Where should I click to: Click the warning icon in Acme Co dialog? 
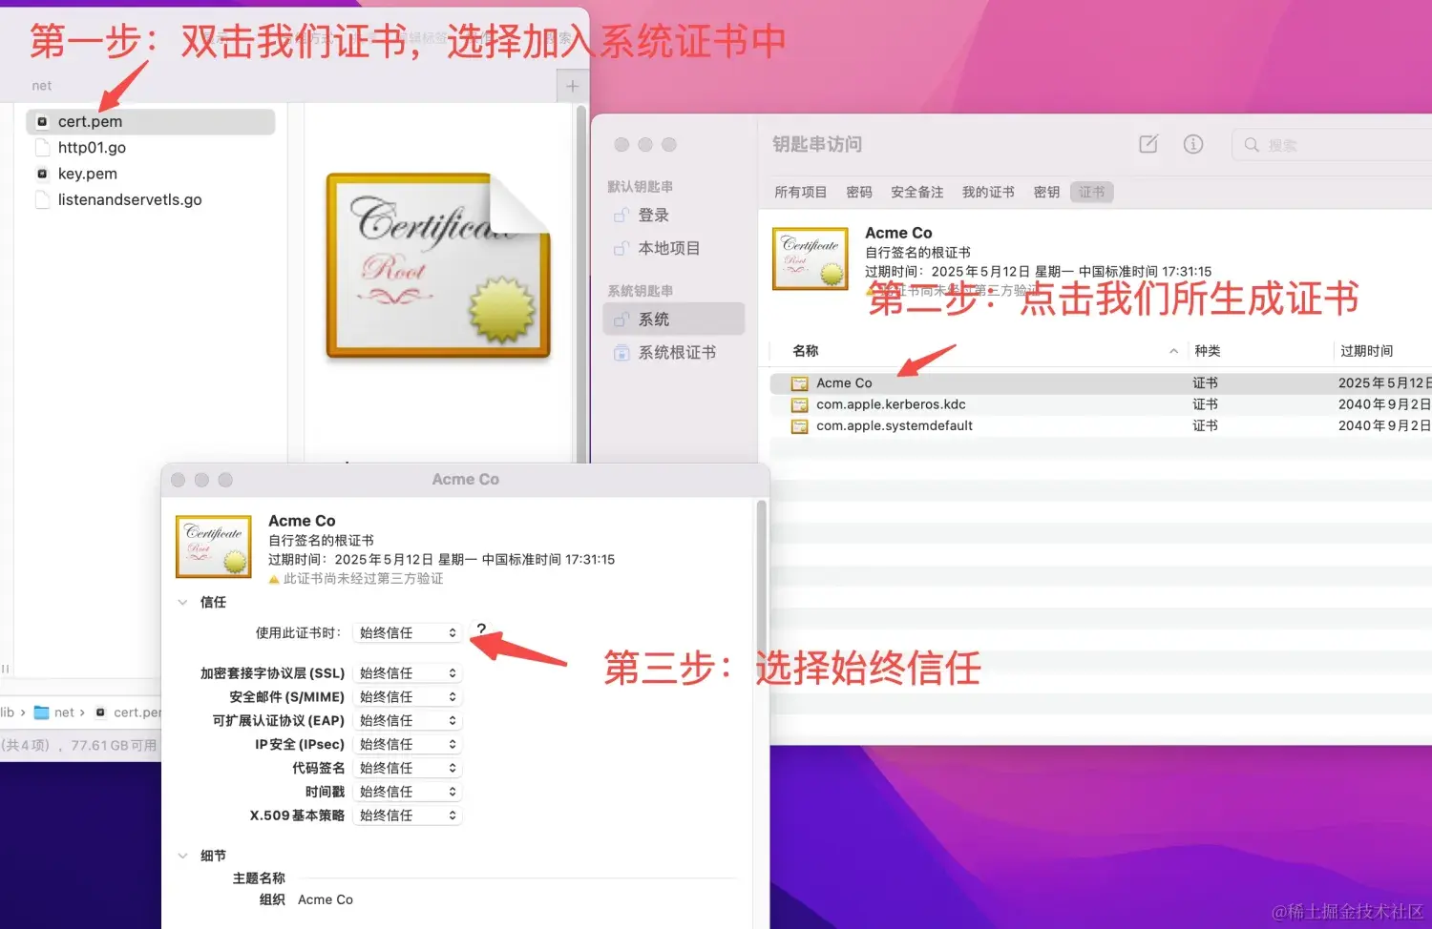(x=274, y=579)
